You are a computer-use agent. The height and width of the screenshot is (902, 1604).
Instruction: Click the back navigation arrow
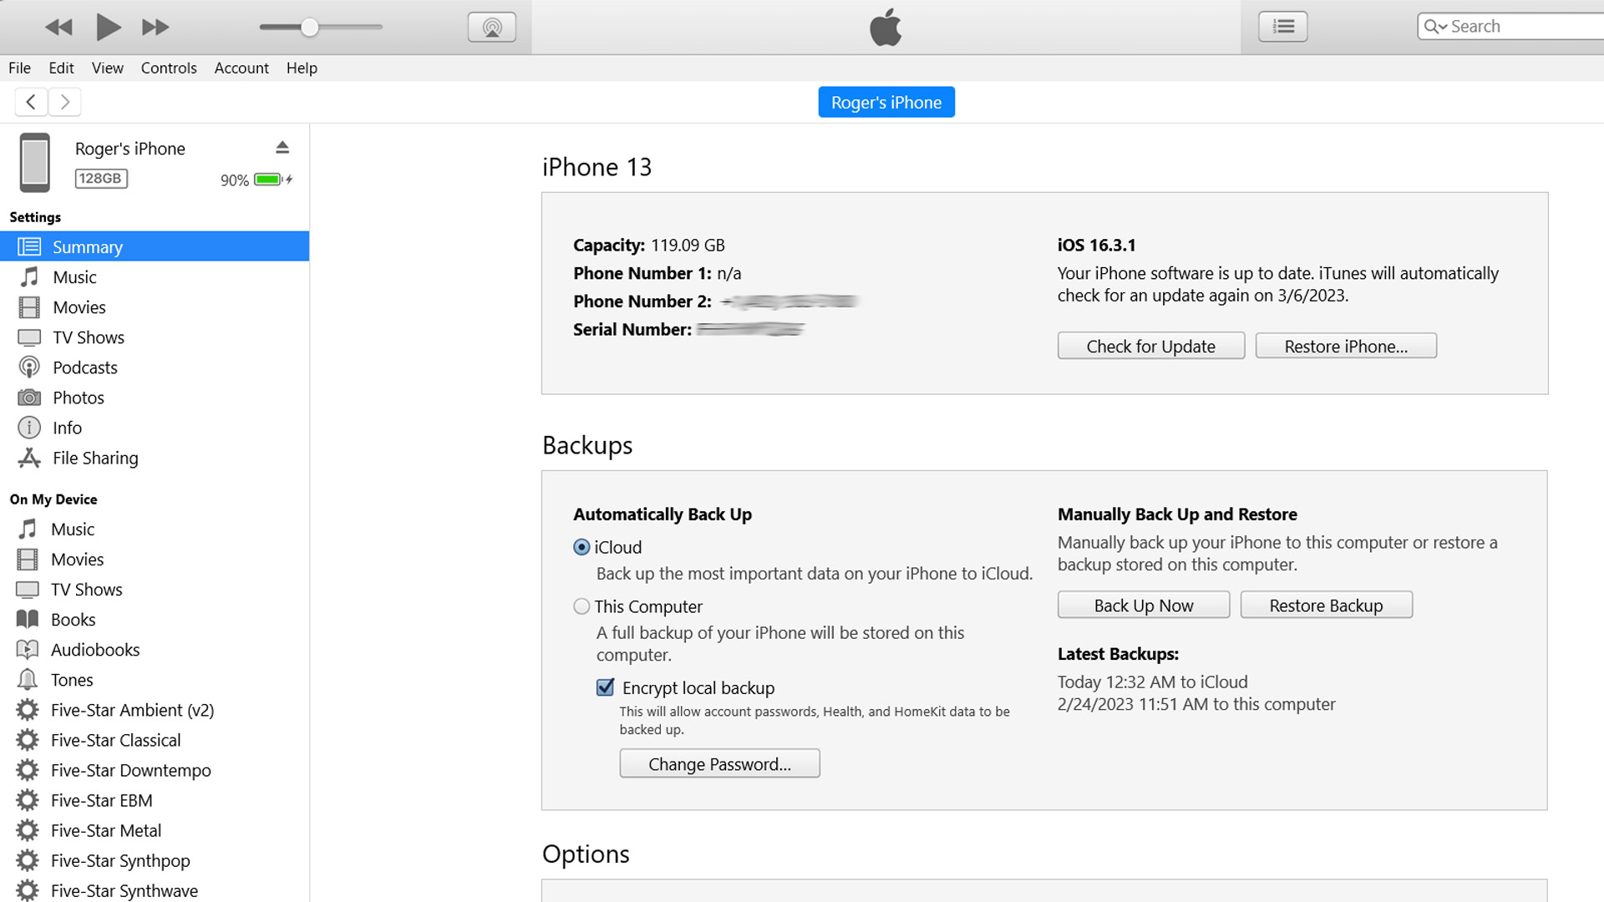[x=31, y=101]
